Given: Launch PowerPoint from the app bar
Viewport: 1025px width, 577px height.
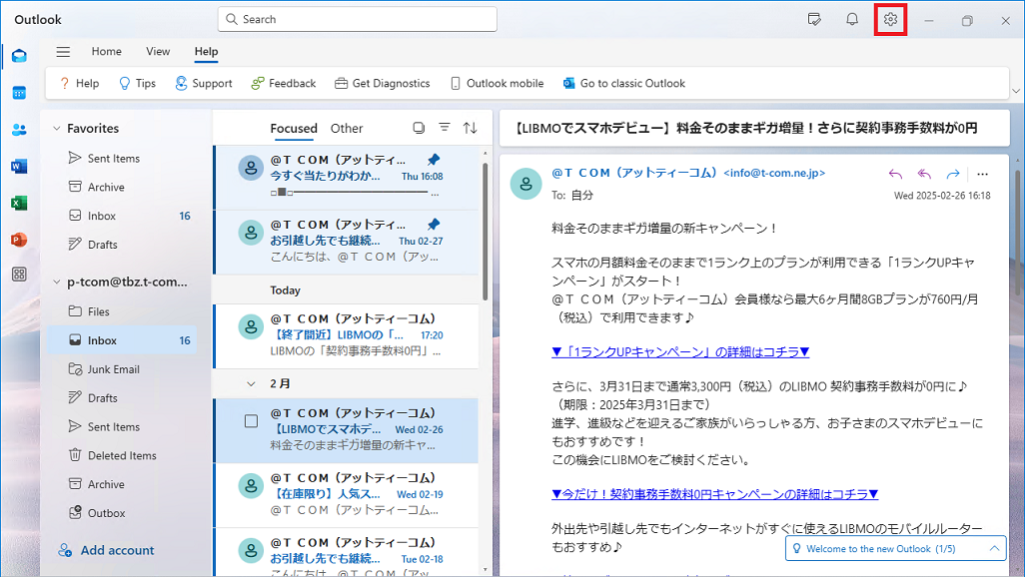Looking at the screenshot, I should coord(19,240).
